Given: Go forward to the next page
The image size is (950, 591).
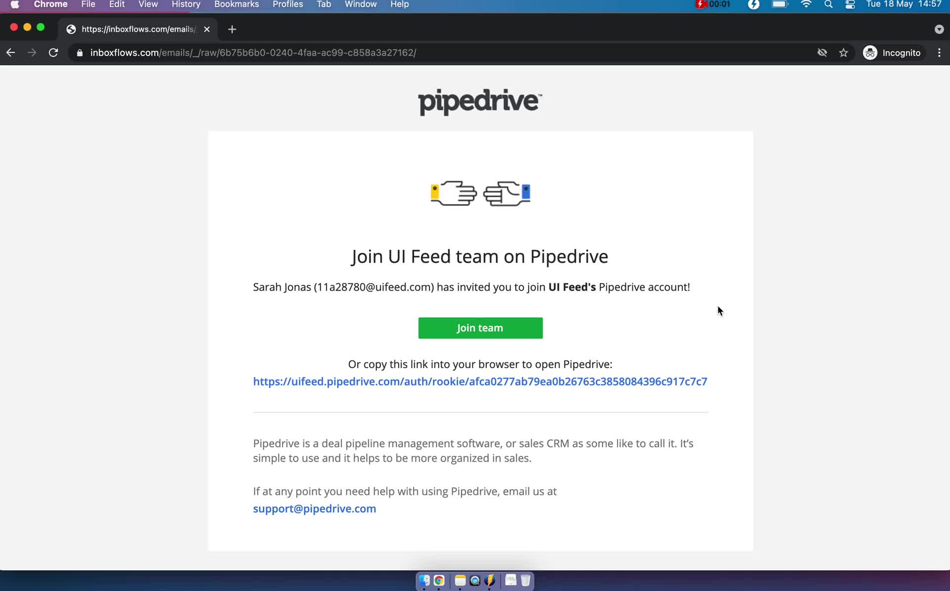Looking at the screenshot, I should pos(32,52).
